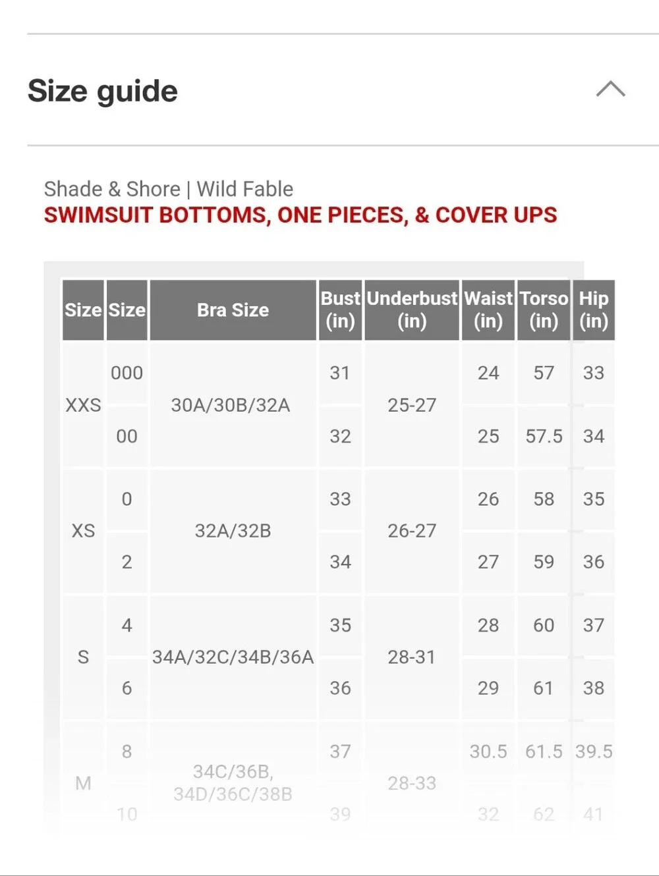Select the XXS size row label
Screen dimensions: 659x876
pyautogui.click(x=83, y=404)
